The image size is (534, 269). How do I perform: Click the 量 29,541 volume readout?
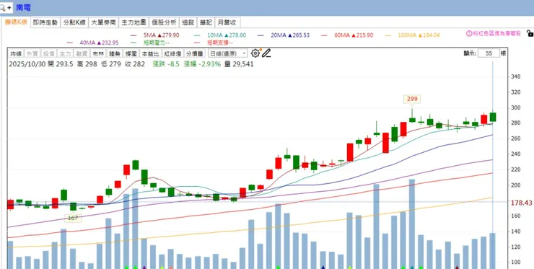click(239, 64)
